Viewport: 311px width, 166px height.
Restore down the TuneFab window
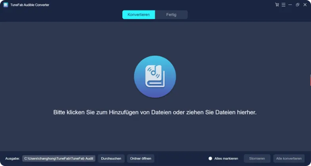click(298, 5)
